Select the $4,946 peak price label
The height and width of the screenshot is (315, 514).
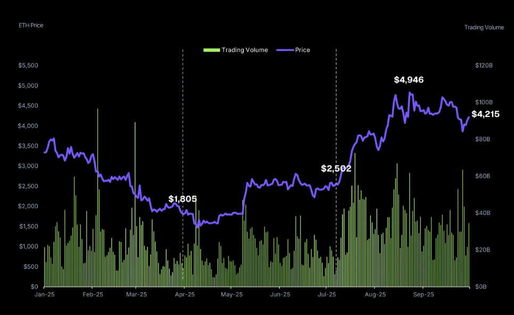pos(409,80)
